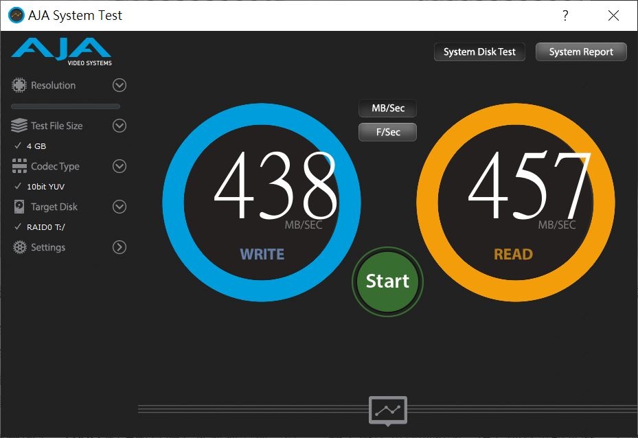Click the Test File Size stack icon
The width and height of the screenshot is (638, 438).
[19, 126]
